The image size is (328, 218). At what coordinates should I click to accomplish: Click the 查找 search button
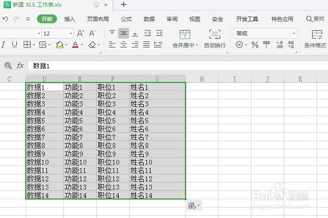pyautogui.click(x=315, y=19)
